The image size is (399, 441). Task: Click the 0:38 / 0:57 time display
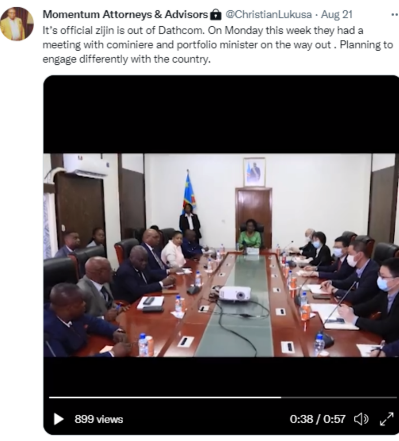(x=317, y=419)
